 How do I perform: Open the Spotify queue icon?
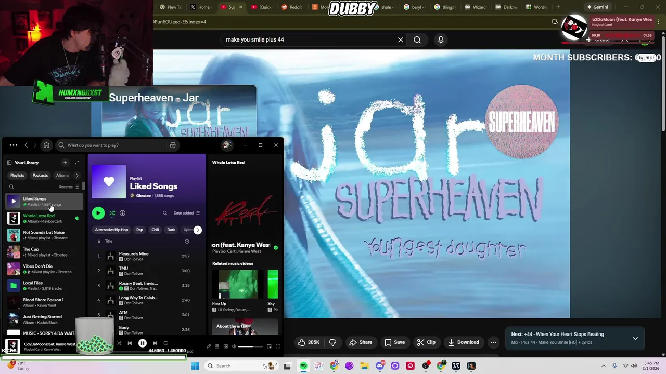point(217,346)
